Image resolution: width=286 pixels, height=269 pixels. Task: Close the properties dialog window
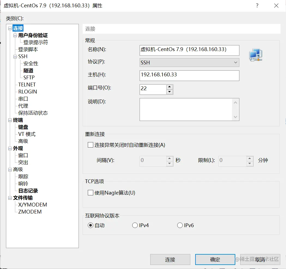276,6
